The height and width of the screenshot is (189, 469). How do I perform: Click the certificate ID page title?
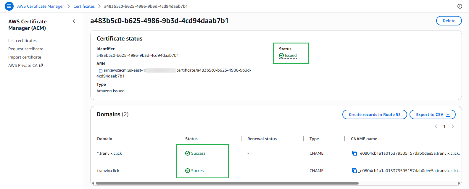(x=159, y=21)
